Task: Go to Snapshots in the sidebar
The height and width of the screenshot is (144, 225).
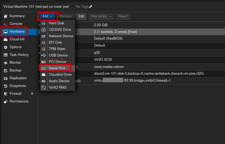Action: [18, 86]
